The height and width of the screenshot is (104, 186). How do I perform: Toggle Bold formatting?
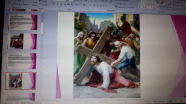pyautogui.click(x=54, y=4)
